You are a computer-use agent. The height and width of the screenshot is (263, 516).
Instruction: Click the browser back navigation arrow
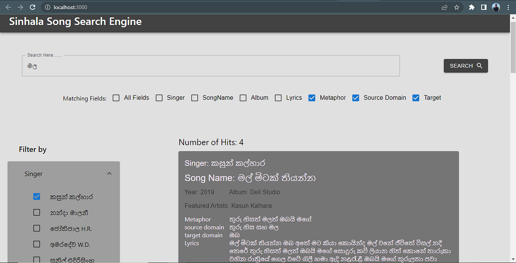(x=8, y=7)
